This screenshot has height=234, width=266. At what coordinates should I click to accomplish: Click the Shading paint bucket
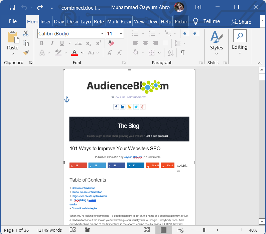coord(136,52)
